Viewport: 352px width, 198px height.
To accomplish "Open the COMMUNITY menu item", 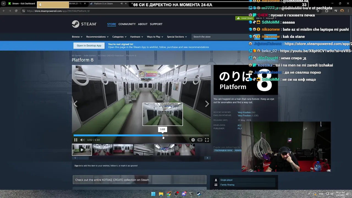I will (127, 24).
